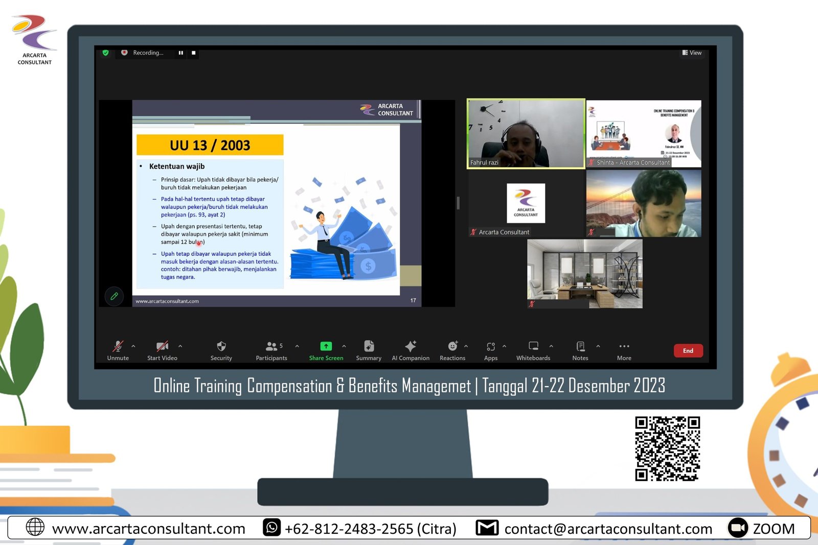
Task: Open the More options menu
Action: pos(624,347)
